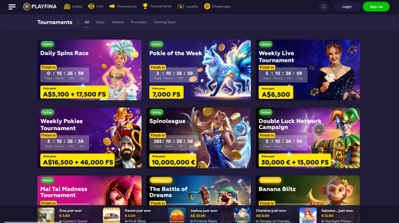
Task: Open the Challenges target icon
Action: (x=207, y=6)
